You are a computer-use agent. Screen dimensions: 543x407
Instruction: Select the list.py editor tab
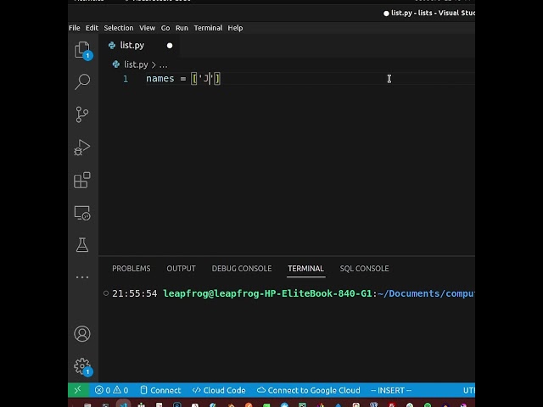point(139,45)
